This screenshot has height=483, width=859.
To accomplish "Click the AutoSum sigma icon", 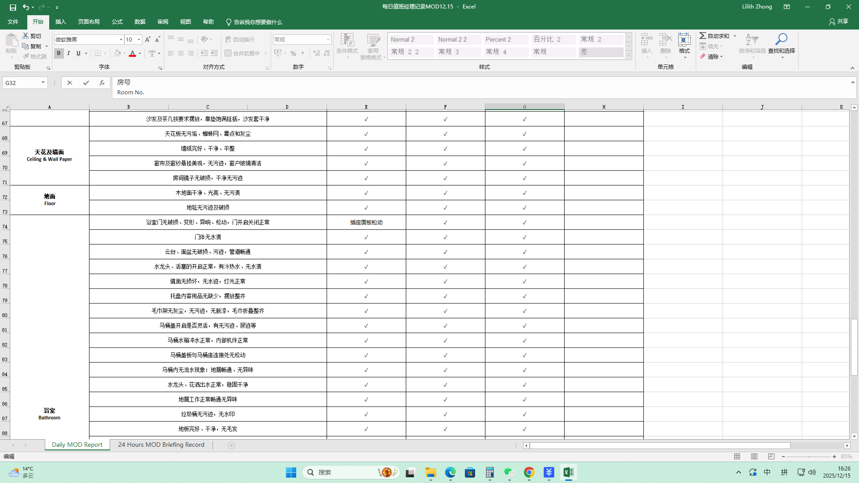I will click(x=703, y=36).
